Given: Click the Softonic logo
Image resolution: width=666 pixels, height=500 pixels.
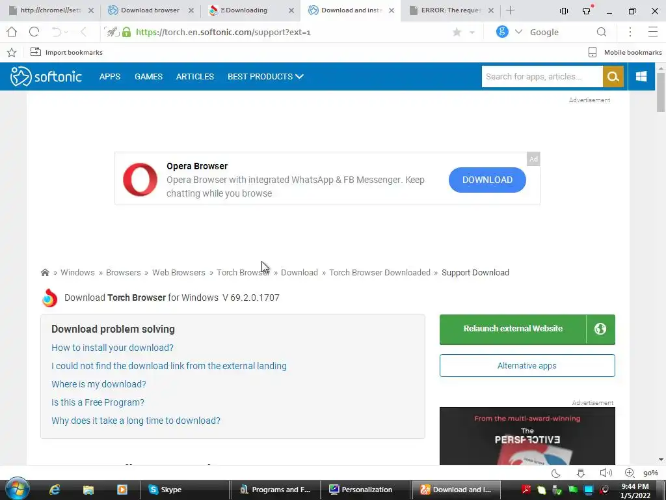Looking at the screenshot, I should (46, 77).
